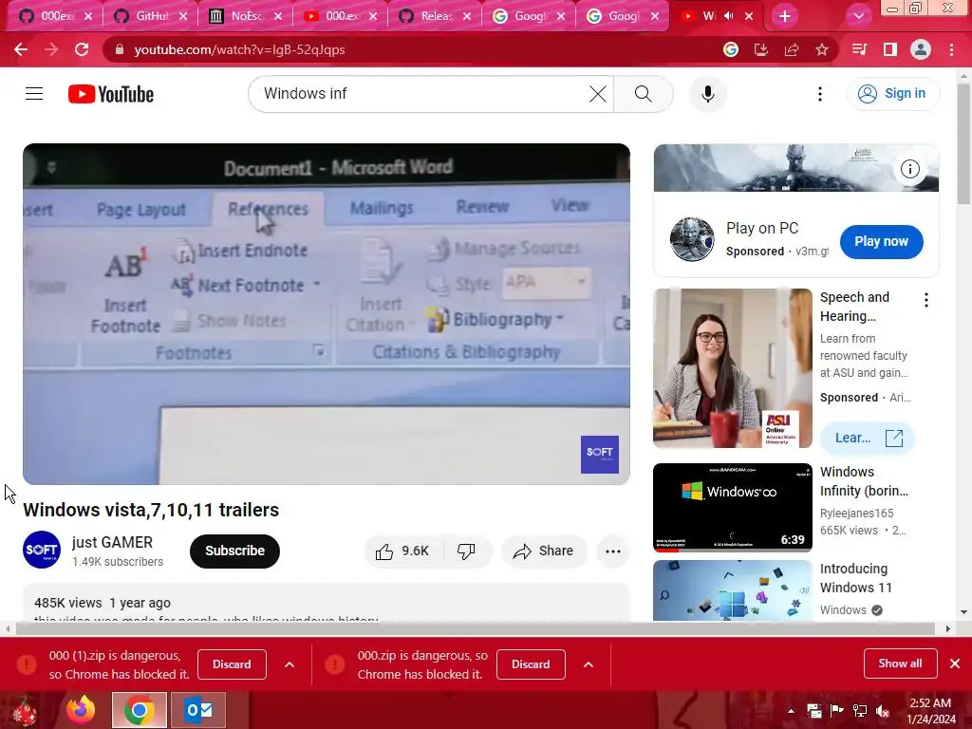Discard the 000.zip download
This screenshot has width=972, height=729.
[531, 664]
